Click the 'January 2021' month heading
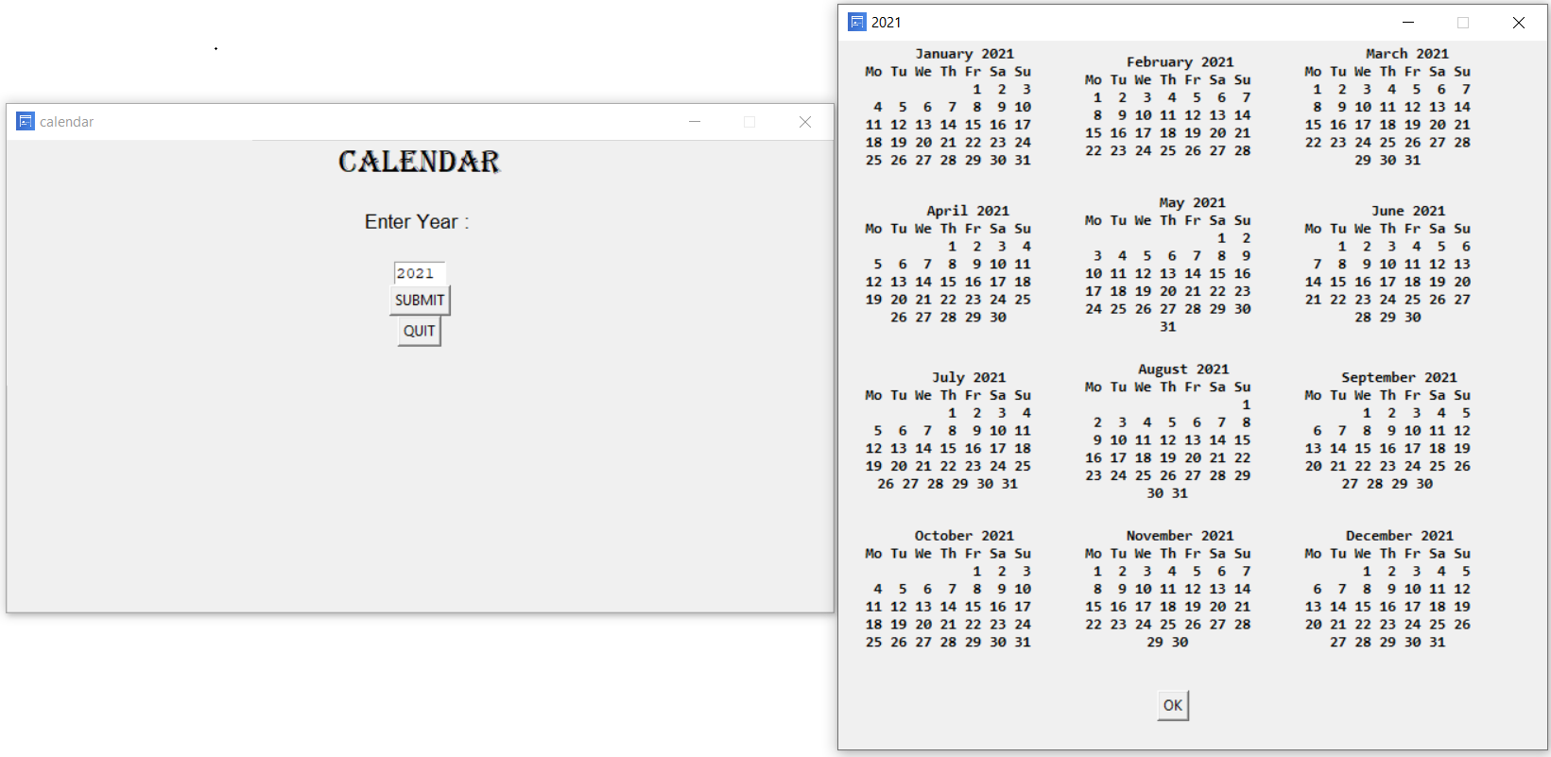 click(964, 54)
